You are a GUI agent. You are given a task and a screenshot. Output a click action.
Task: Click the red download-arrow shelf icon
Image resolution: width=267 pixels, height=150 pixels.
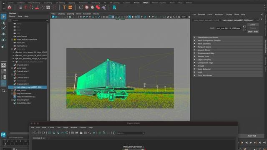point(37,7)
